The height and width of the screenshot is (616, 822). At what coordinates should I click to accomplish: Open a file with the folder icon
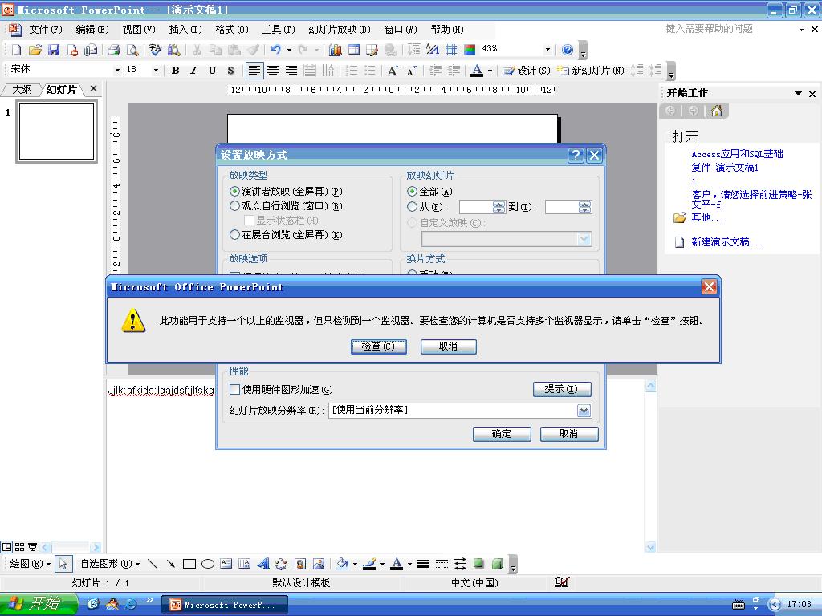pos(35,50)
